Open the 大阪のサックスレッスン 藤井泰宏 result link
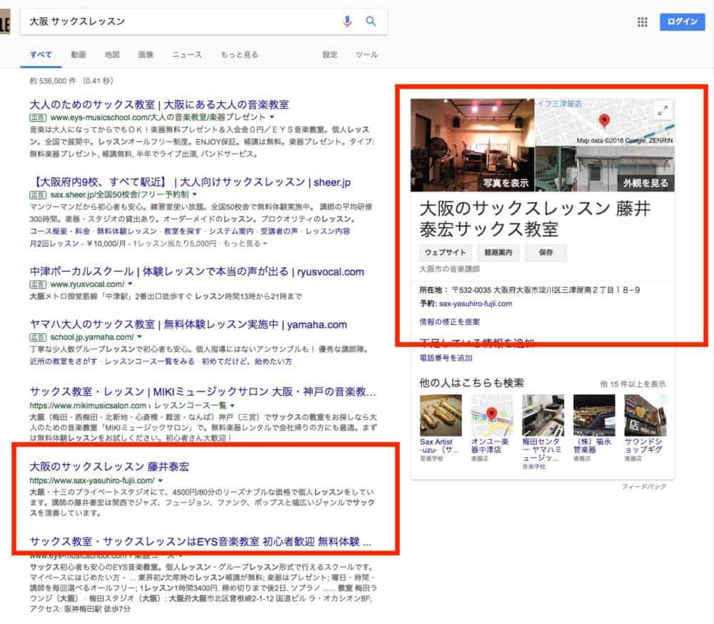 point(109,466)
